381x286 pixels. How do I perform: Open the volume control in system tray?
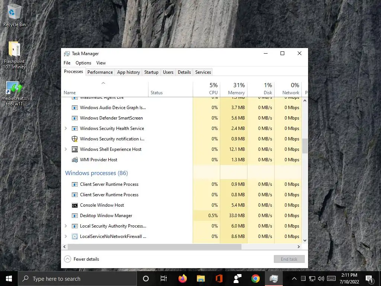pos(321,279)
